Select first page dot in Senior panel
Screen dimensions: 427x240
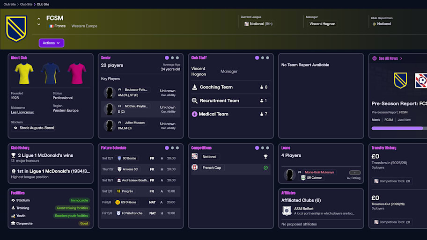tap(167, 58)
